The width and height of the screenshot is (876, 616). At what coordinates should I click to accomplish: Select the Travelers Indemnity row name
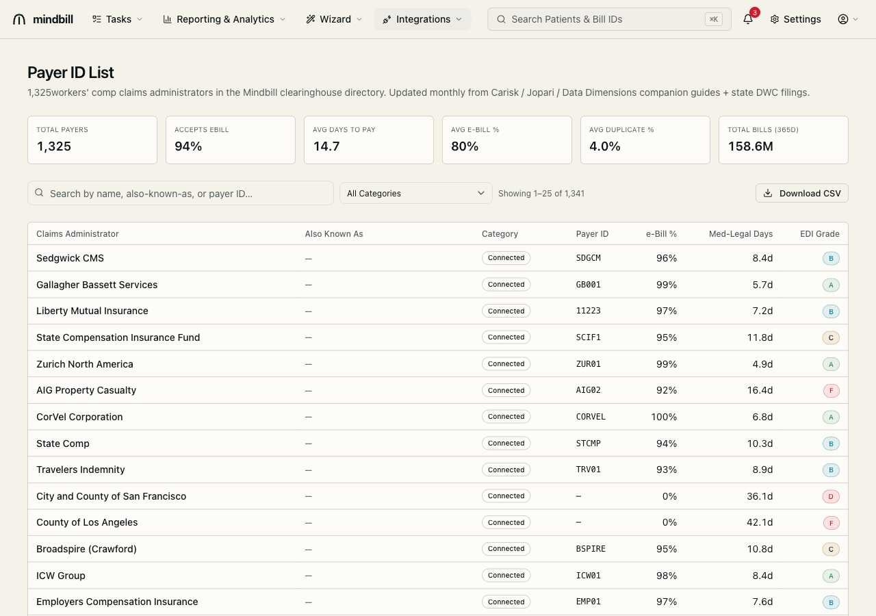click(x=81, y=470)
